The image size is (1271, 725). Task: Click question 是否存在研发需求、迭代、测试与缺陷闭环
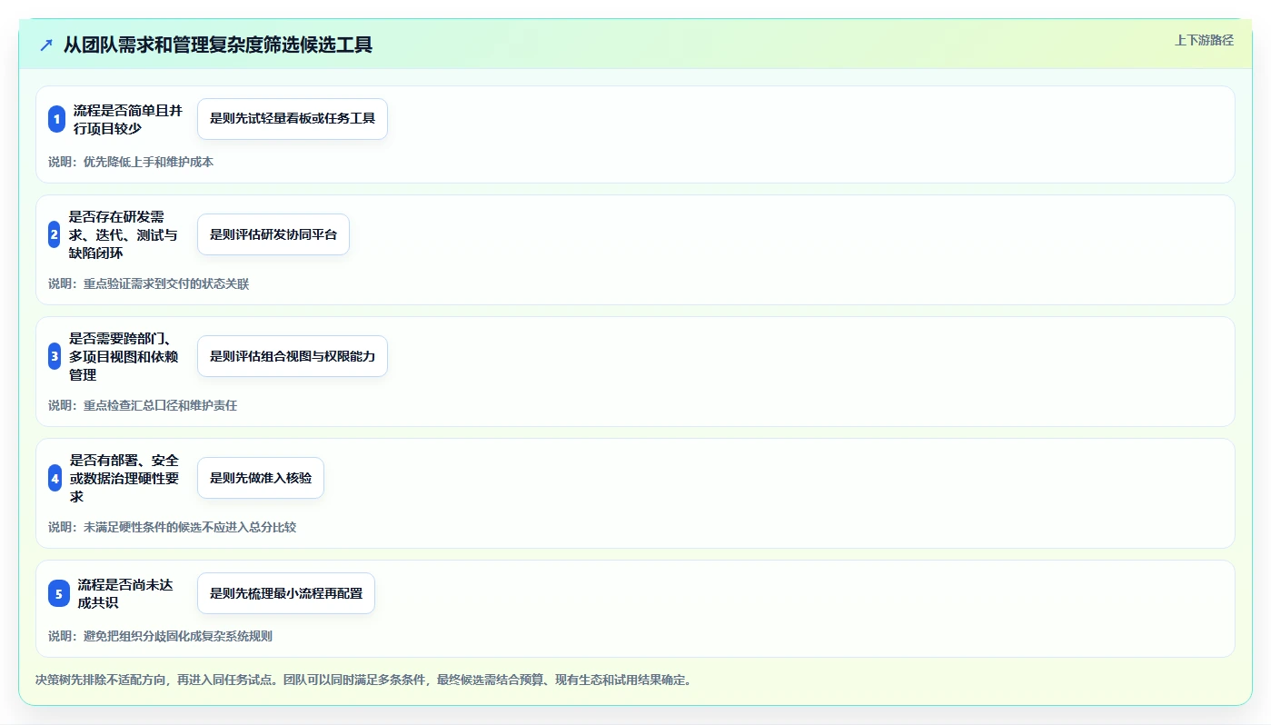(x=124, y=234)
